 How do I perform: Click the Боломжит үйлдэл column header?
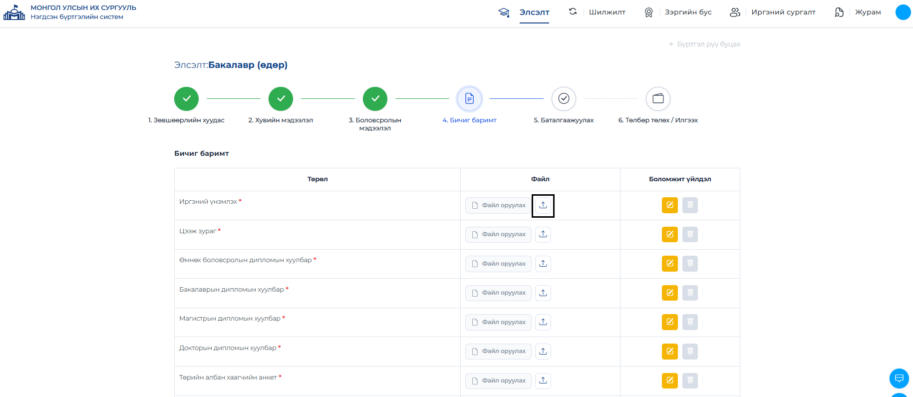pyautogui.click(x=680, y=179)
